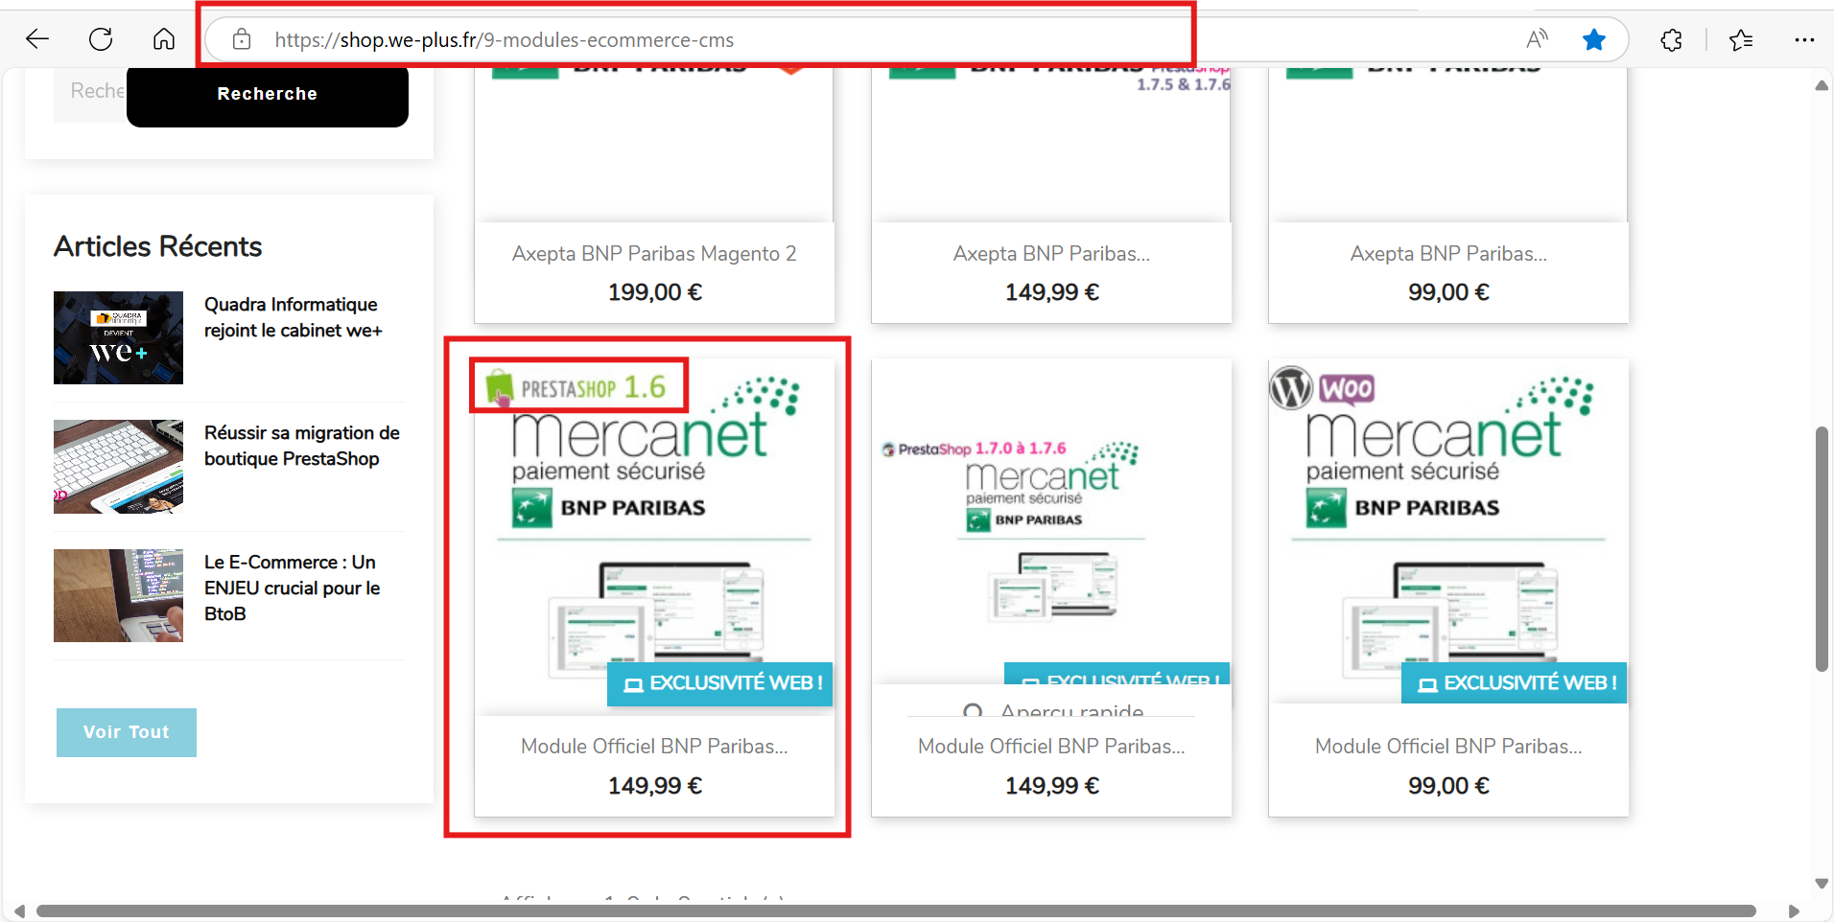1834x922 pixels.
Task: Open the Quadra Informatique article thumbnail
Action: click(x=118, y=337)
